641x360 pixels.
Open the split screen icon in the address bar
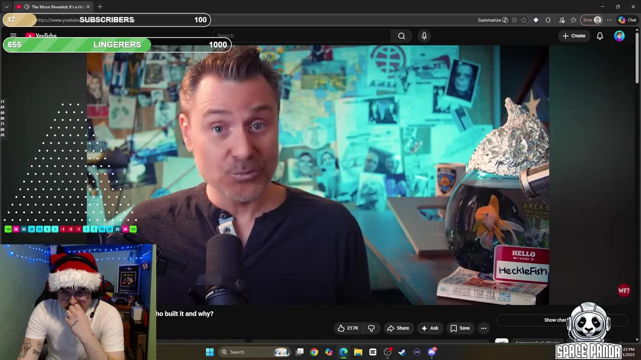[x=514, y=20]
